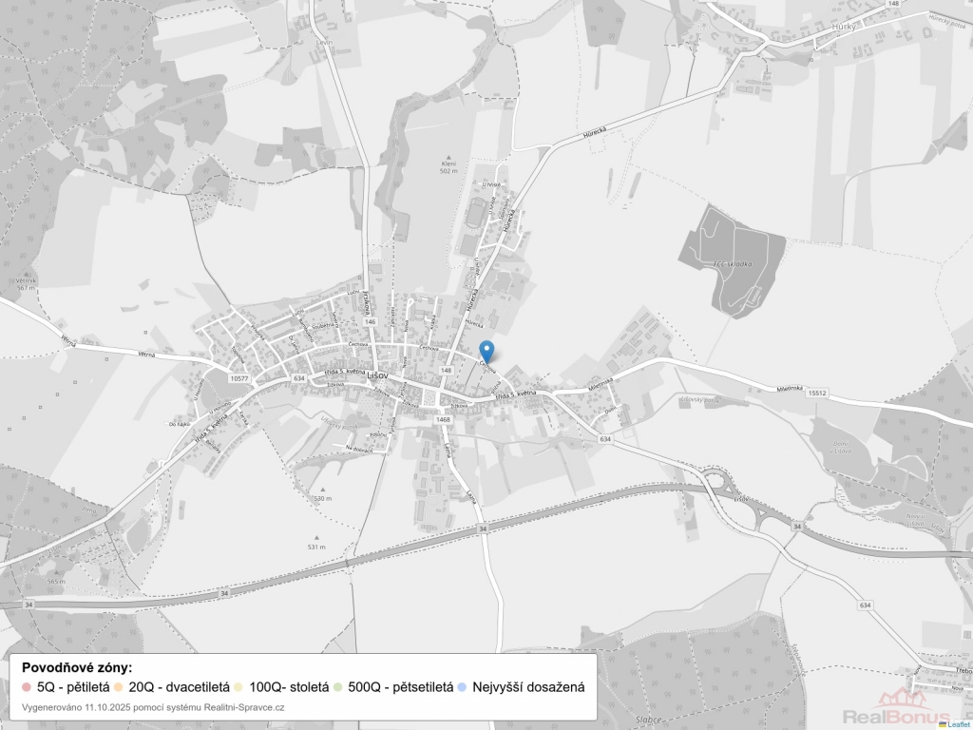Click the blue Nejvyšší dosažená swatch

tap(462, 686)
